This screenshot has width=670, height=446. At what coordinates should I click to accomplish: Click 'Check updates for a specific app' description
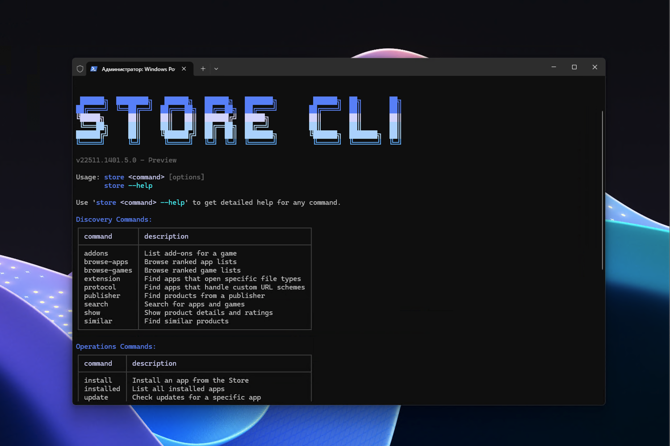click(x=197, y=397)
